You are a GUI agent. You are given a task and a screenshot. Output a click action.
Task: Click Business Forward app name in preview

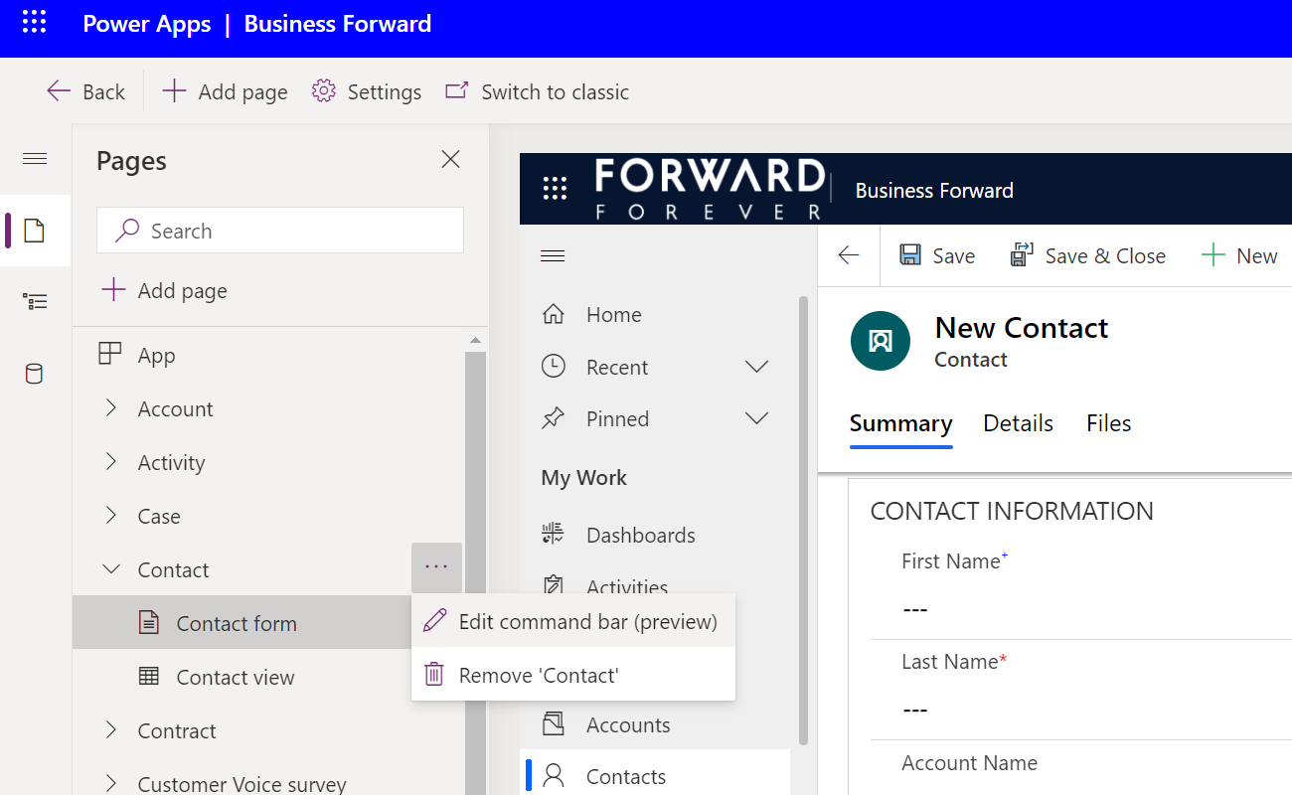(934, 191)
